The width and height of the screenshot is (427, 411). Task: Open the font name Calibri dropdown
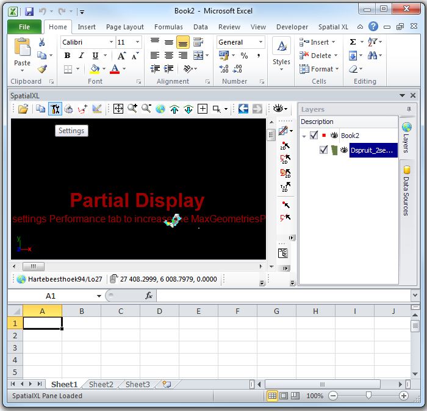(x=111, y=42)
